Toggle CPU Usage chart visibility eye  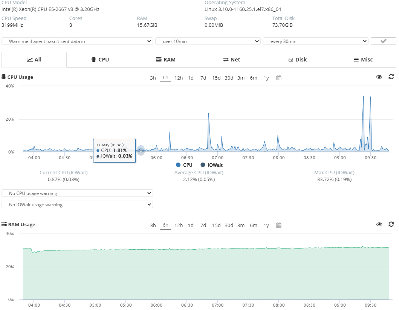pyautogui.click(x=379, y=77)
